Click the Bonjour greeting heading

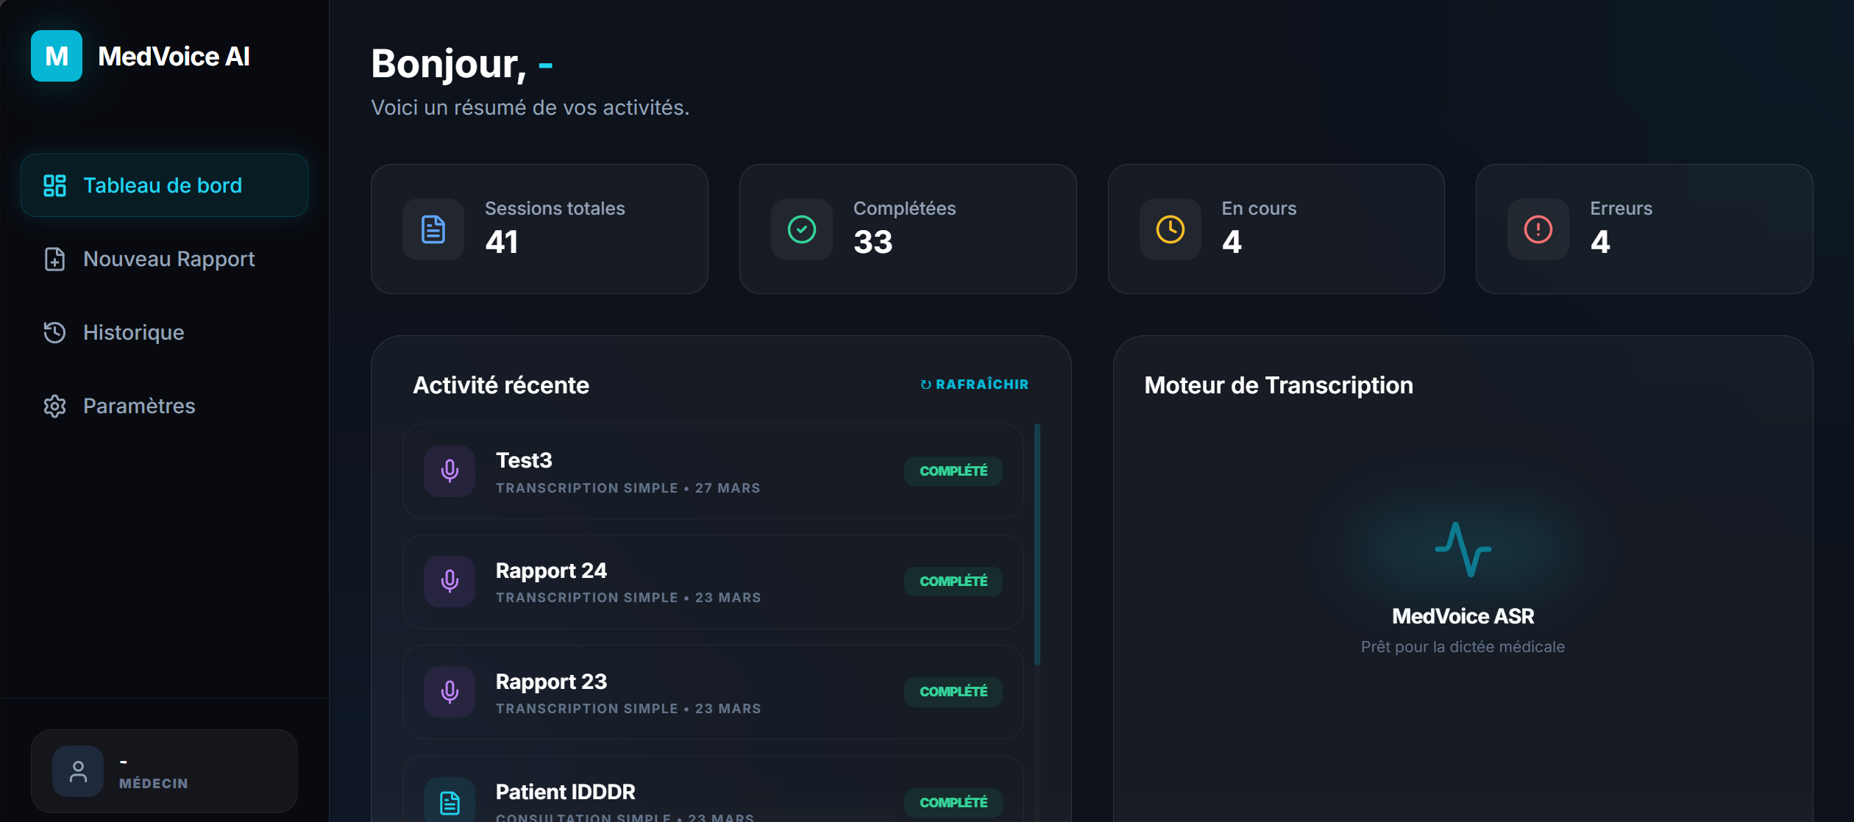(462, 64)
